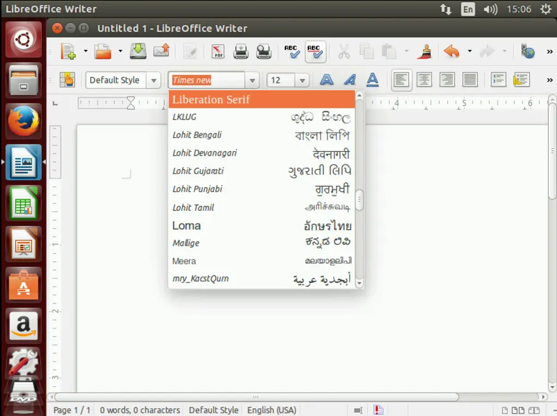Select the Lohit Devanagari font
The height and width of the screenshot is (416, 557).
point(262,153)
